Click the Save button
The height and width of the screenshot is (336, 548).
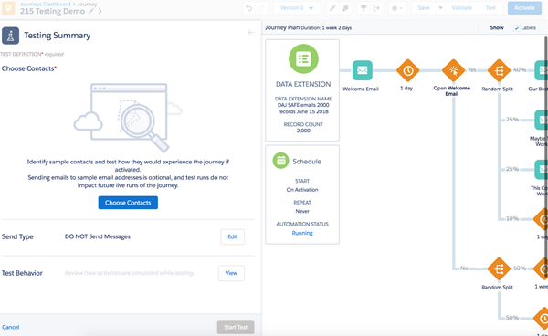pos(424,7)
